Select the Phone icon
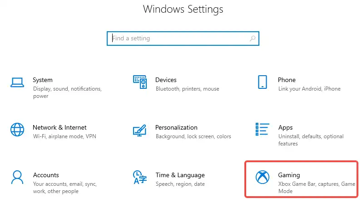The image size is (362, 203). click(262, 82)
